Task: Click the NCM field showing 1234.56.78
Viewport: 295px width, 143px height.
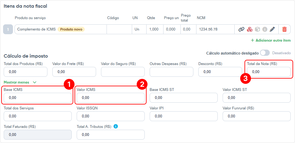Action: point(216,29)
